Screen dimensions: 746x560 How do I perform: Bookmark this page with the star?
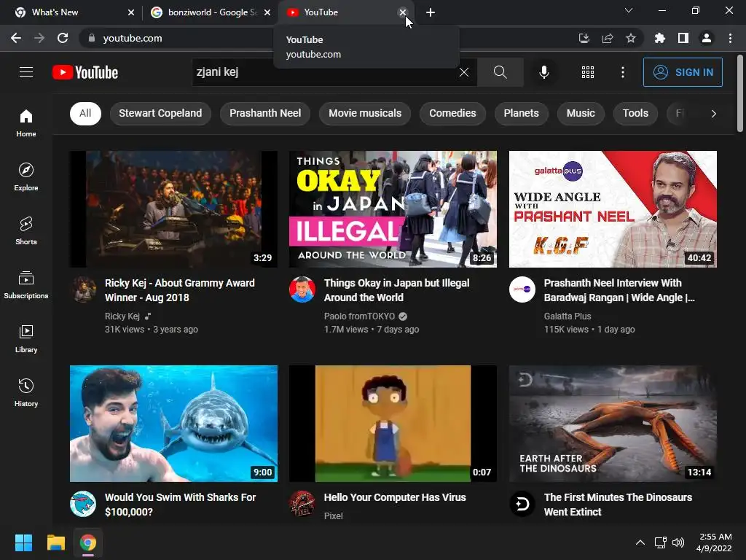pos(631,38)
